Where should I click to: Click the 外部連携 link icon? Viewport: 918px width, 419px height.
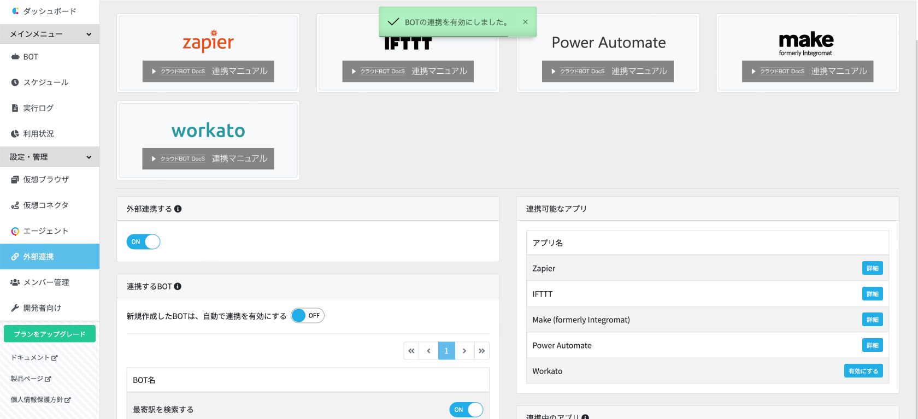(15, 257)
